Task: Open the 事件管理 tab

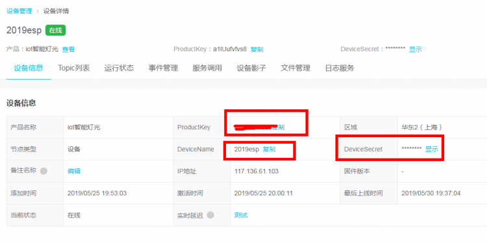Action: (163, 68)
